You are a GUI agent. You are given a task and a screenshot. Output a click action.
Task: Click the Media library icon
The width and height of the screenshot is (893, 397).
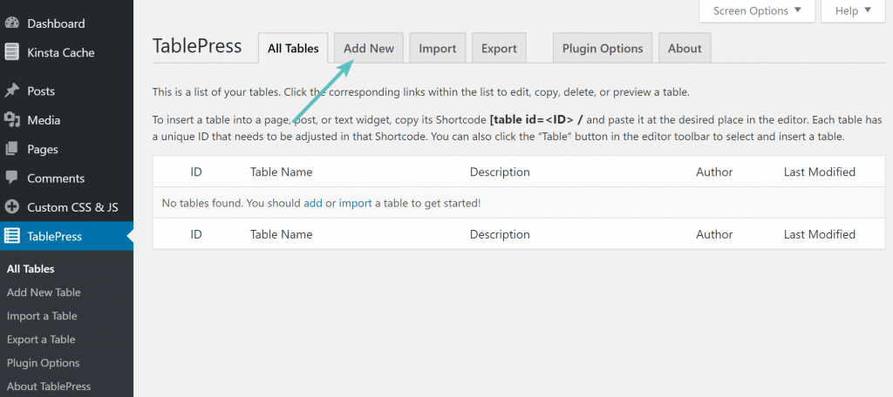pyautogui.click(x=12, y=120)
